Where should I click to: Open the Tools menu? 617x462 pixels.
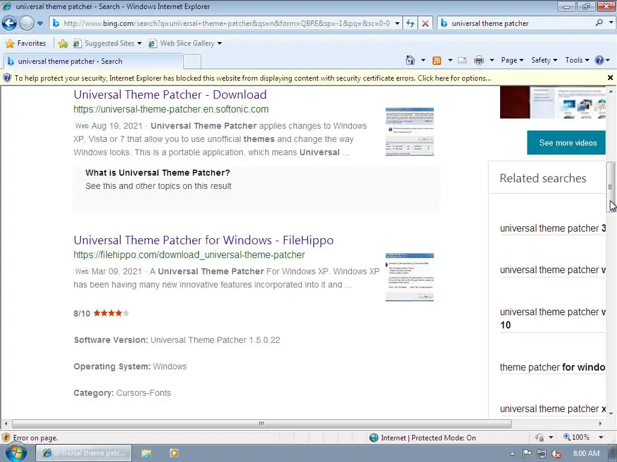click(x=577, y=60)
